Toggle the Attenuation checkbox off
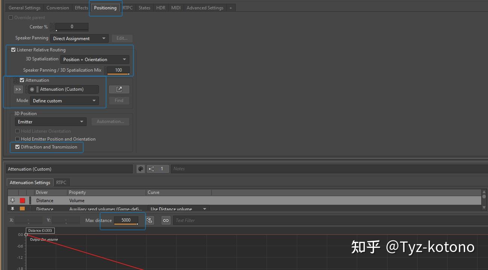The height and width of the screenshot is (270, 488). click(22, 80)
